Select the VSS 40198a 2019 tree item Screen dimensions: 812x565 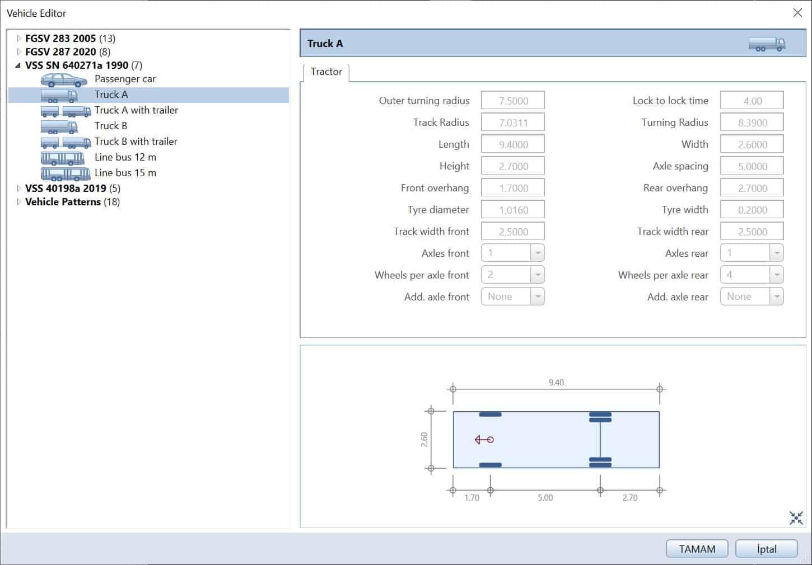65,189
